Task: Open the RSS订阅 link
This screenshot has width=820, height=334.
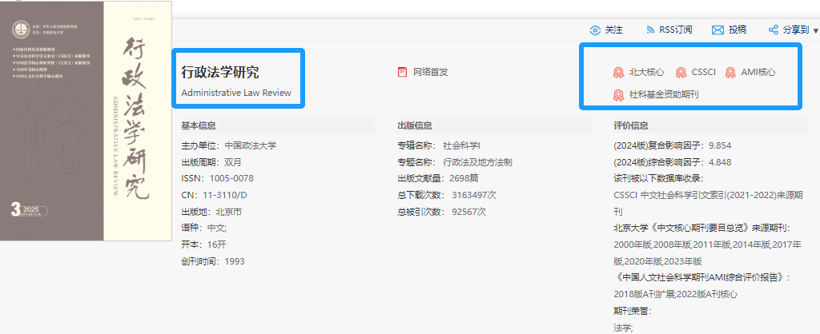Action: tap(676, 30)
